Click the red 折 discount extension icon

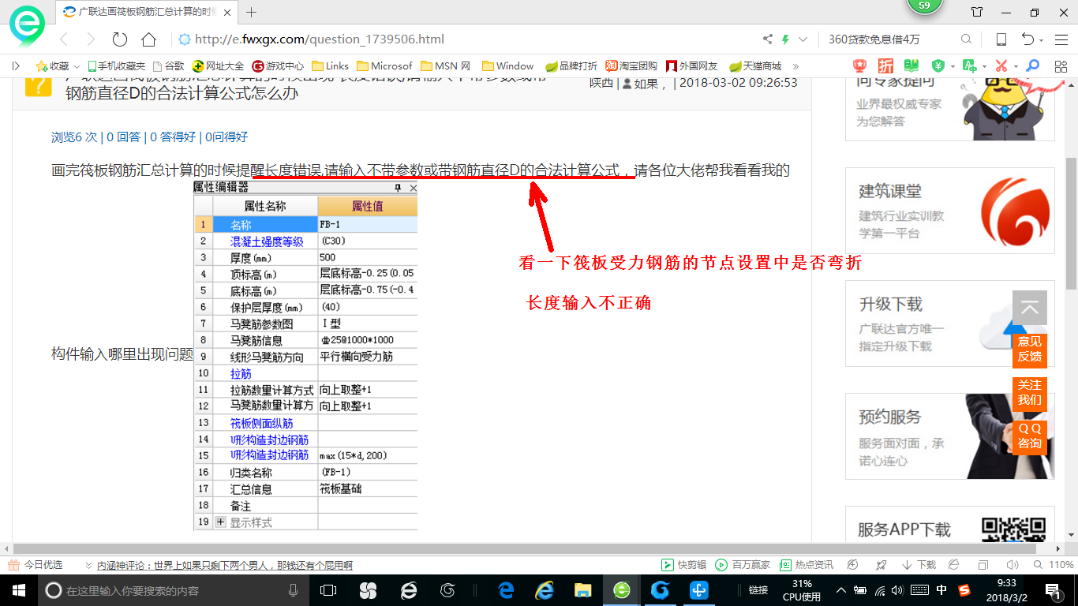(886, 66)
